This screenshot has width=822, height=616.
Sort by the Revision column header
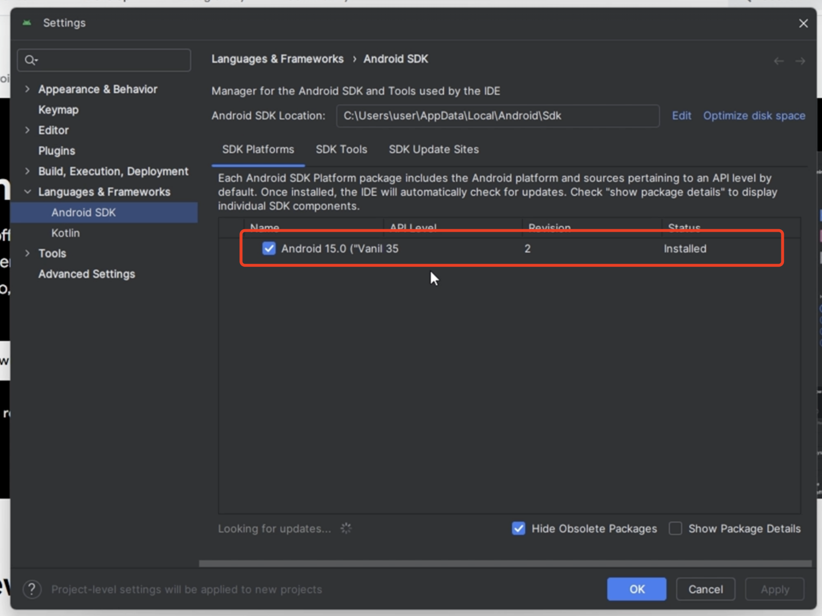click(549, 228)
